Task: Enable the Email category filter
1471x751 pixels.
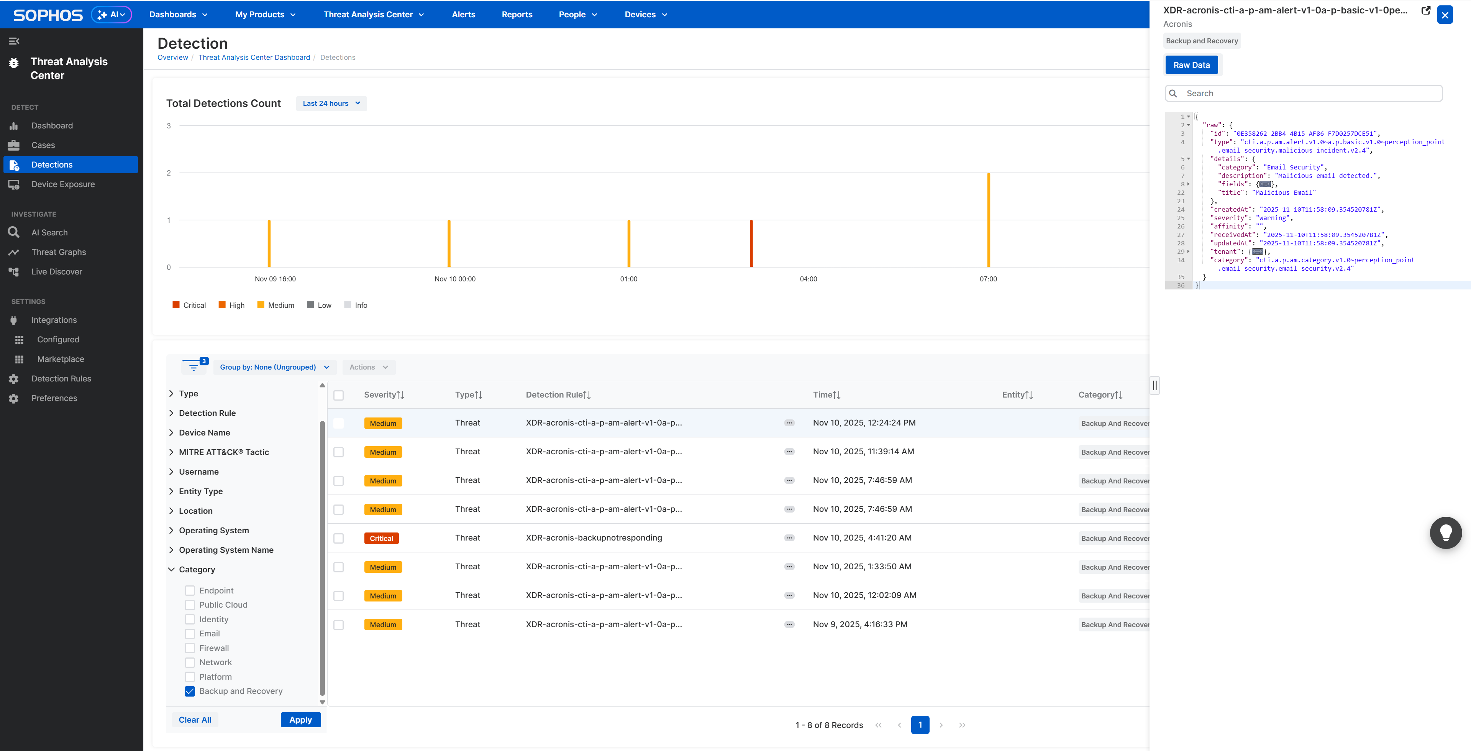Action: click(190, 633)
